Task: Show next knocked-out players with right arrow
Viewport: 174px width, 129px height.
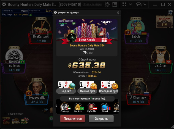Action: click(118, 106)
